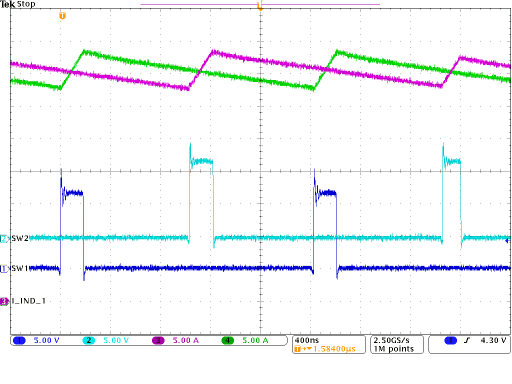The image size is (512, 384).
Task: Click the 4.30 V trigger level readout
Action: (x=492, y=340)
